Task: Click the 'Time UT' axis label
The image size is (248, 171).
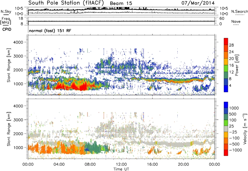Action: (121, 169)
